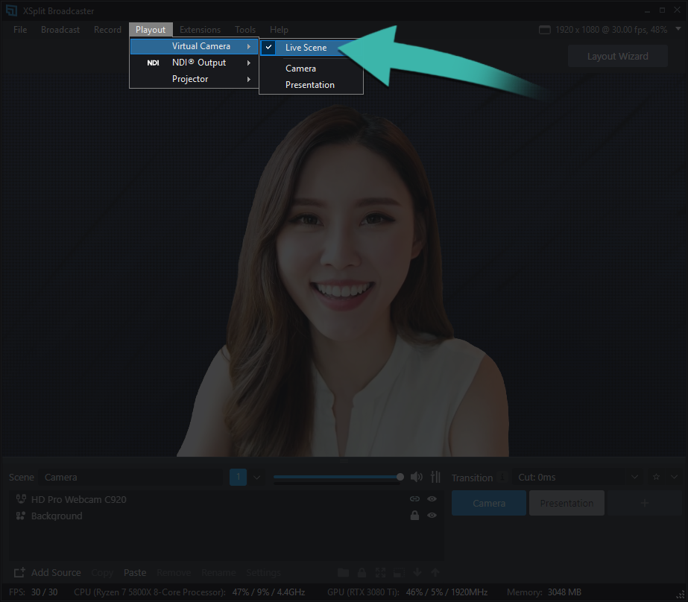
Task: Click the favorite star icon in the Transition panel
Action: [x=654, y=477]
